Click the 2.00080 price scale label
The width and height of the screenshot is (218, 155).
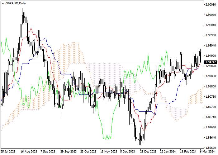[211, 4]
